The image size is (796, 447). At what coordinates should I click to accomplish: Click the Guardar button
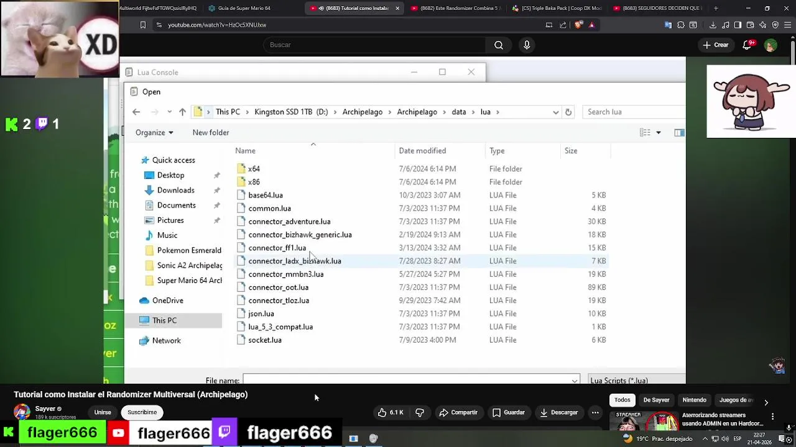pos(509,412)
